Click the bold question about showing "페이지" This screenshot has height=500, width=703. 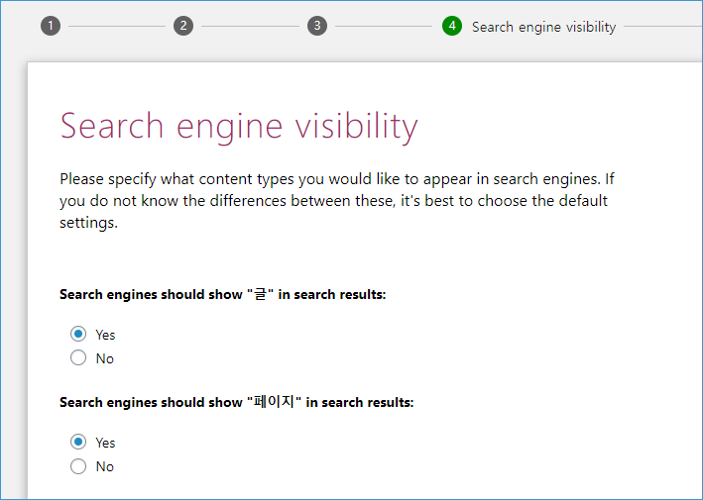click(x=237, y=402)
